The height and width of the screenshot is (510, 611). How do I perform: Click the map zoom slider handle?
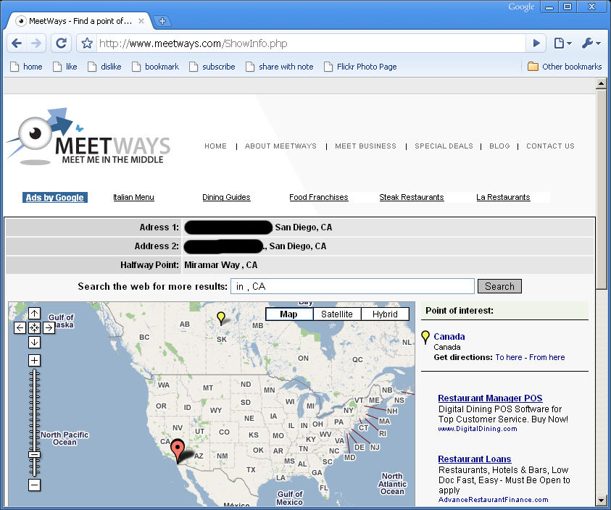pos(34,455)
